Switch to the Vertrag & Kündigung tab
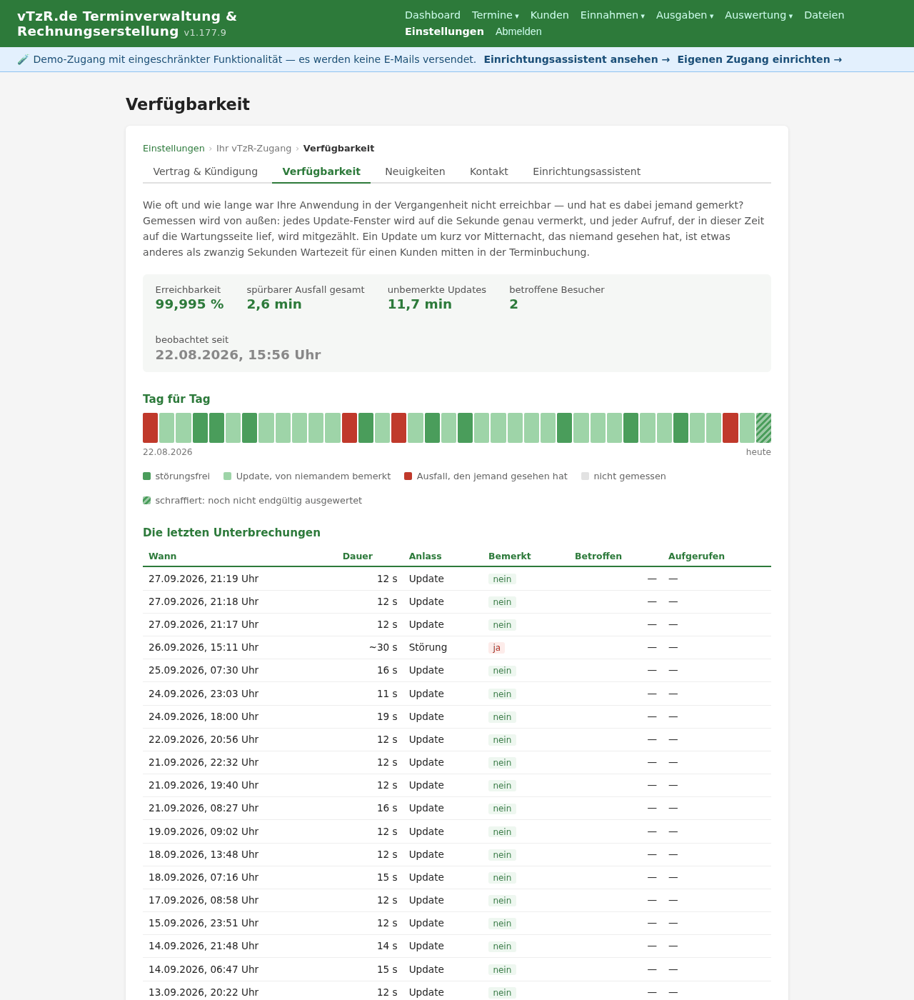Image resolution: width=914 pixels, height=1000 pixels. tap(206, 171)
